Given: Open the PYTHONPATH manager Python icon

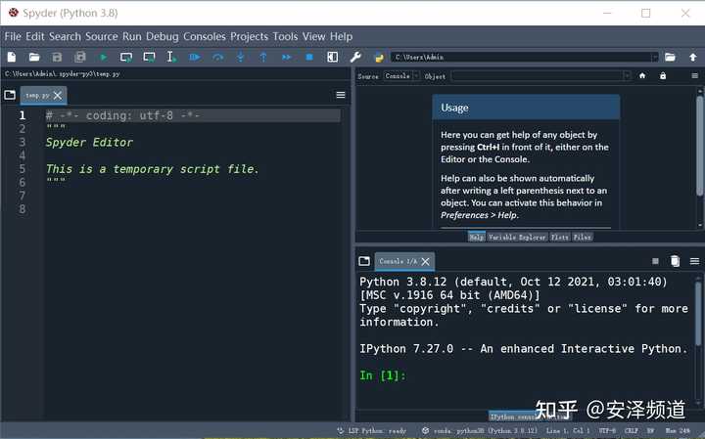Looking at the screenshot, I should click(x=379, y=57).
